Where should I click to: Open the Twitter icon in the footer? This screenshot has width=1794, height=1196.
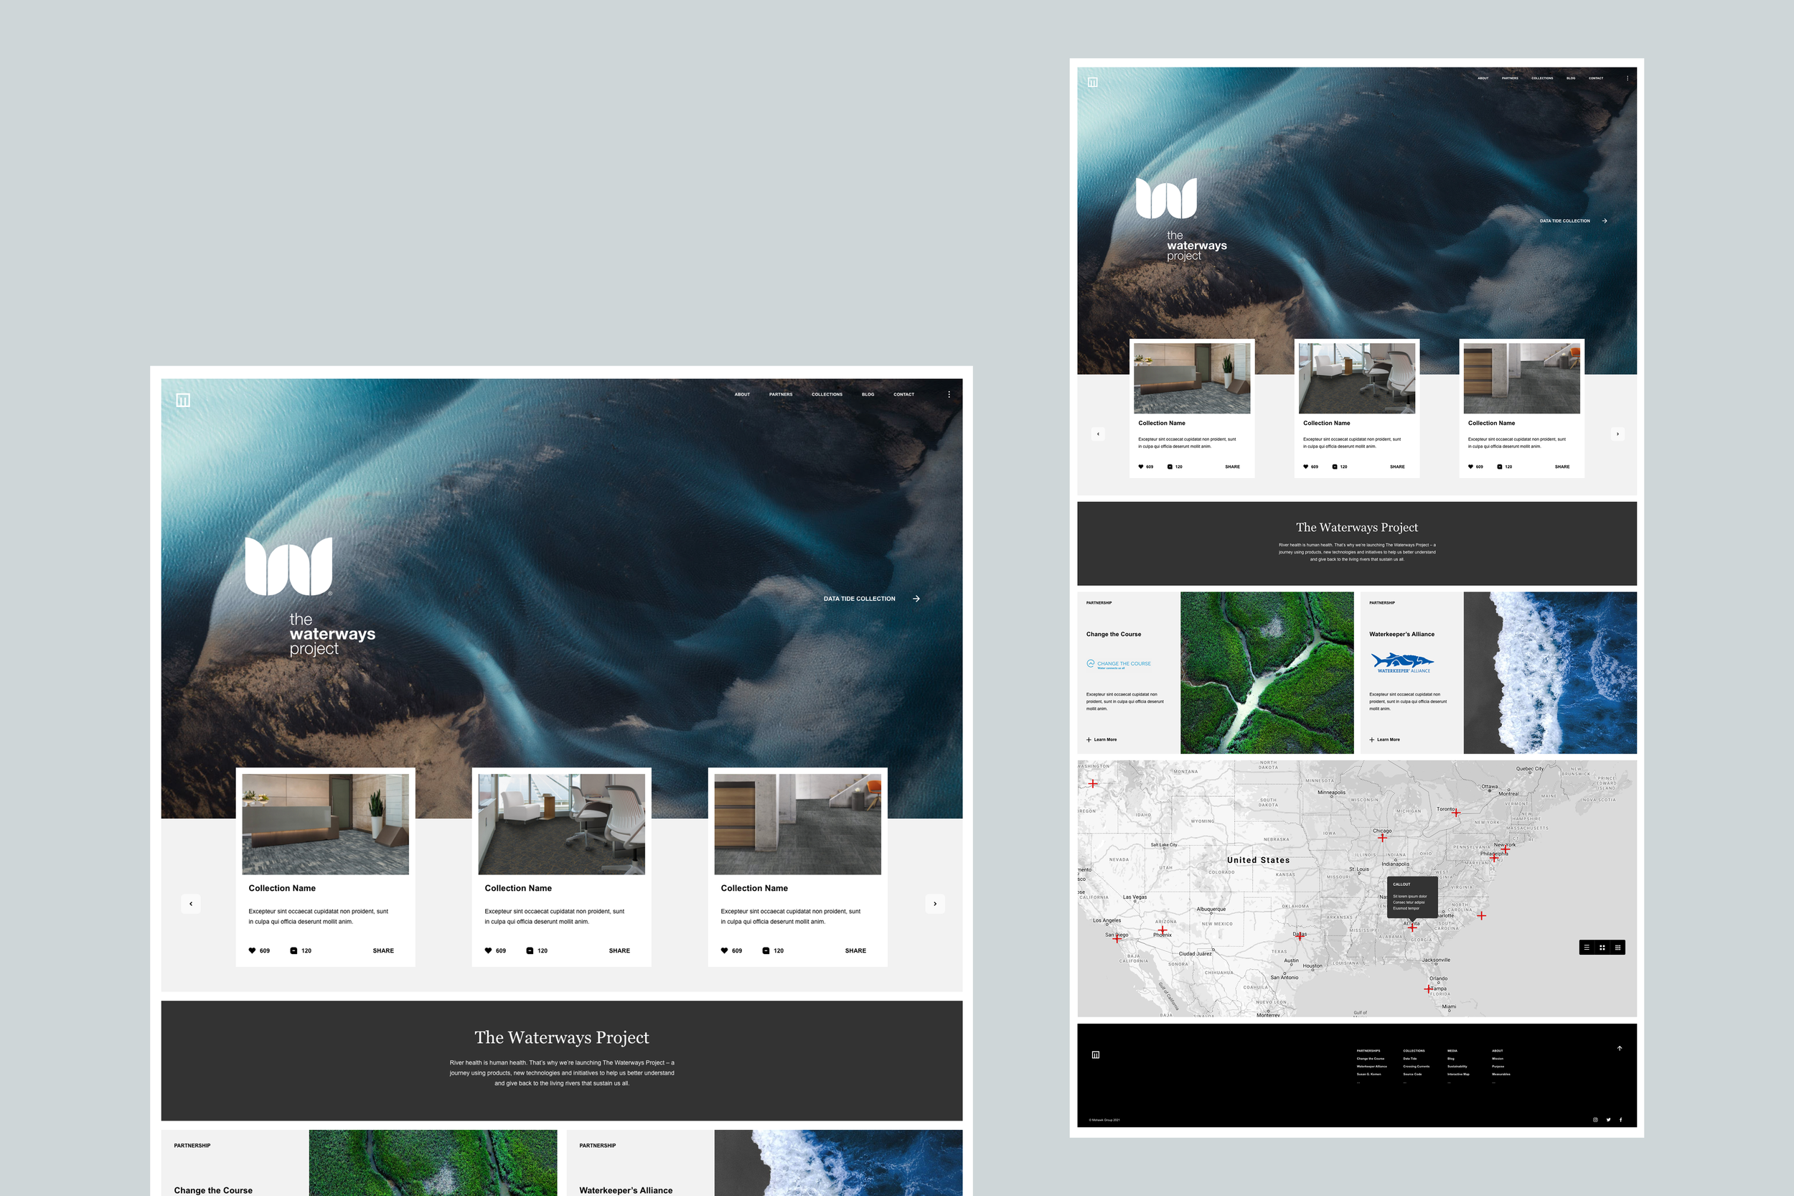(1608, 1120)
